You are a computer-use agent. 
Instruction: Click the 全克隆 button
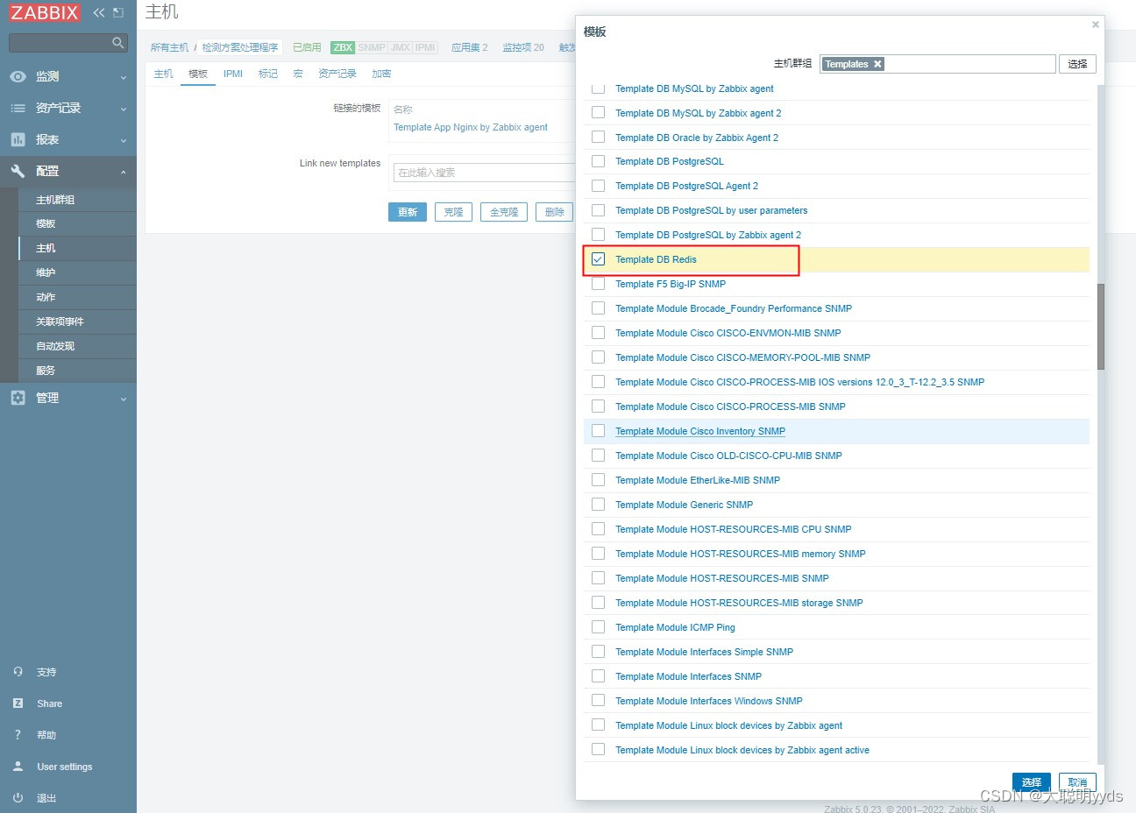click(504, 212)
